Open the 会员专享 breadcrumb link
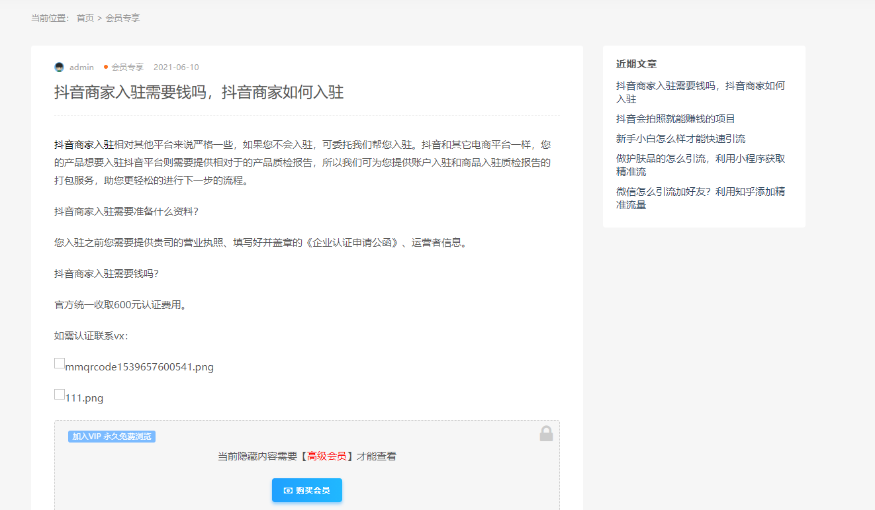Image resolution: width=875 pixels, height=510 pixels. [123, 18]
